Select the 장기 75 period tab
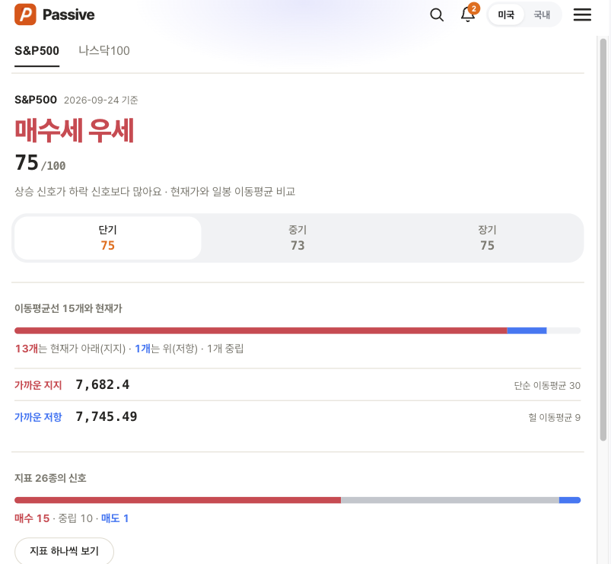This screenshot has width=611, height=564. [x=487, y=237]
